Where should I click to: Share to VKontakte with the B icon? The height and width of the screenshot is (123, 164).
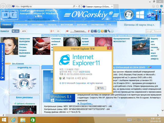point(92,31)
